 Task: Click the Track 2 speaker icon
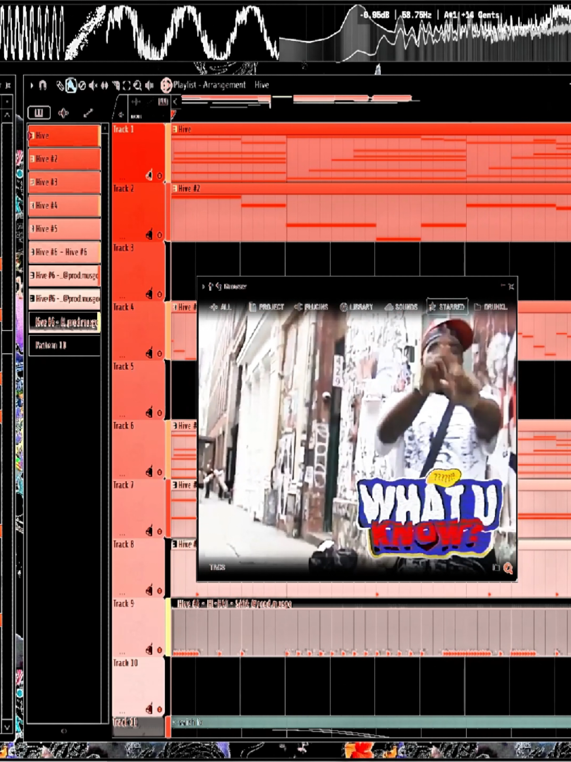pos(149,235)
